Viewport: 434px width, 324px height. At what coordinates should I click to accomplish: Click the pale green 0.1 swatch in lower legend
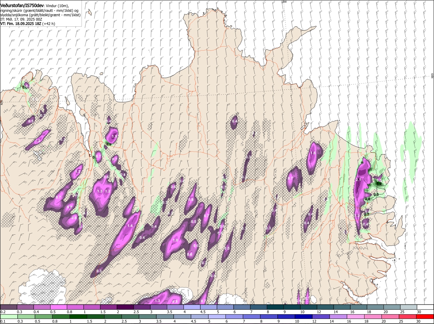(8, 317)
